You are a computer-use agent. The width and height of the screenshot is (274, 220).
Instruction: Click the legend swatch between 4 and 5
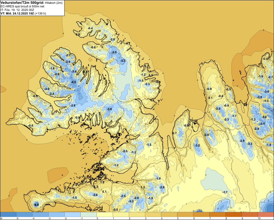pos(169,215)
